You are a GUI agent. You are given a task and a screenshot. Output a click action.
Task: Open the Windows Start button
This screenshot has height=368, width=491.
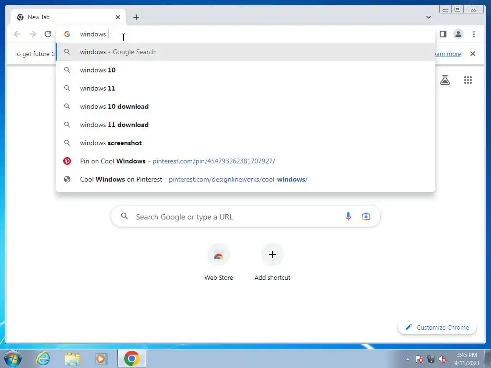pos(13,358)
